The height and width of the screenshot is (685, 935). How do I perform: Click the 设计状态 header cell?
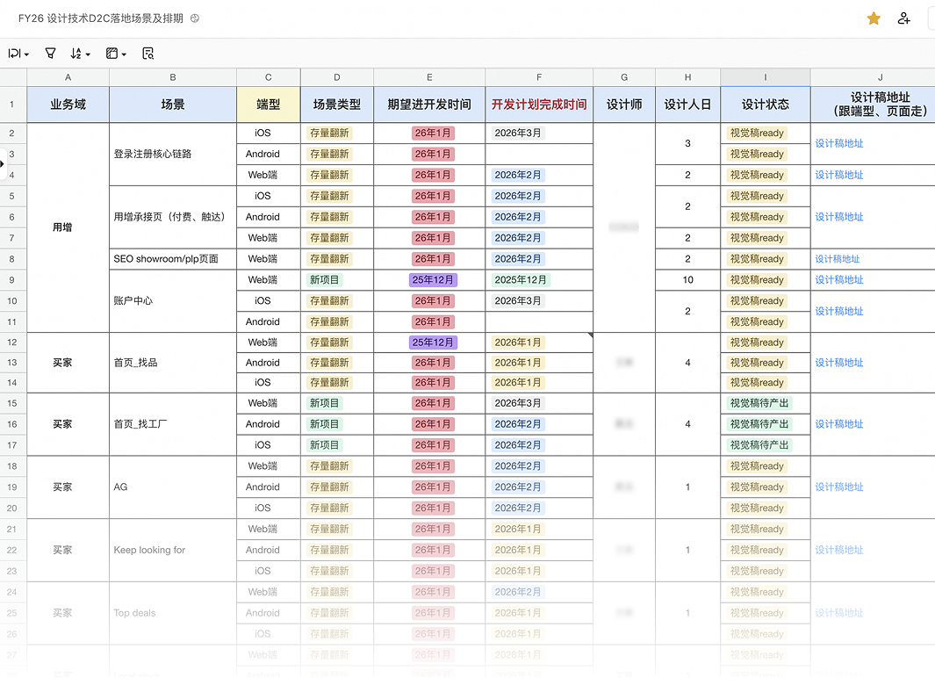tap(766, 105)
